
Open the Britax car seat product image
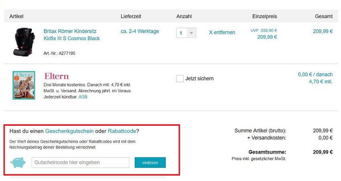pos(24,42)
